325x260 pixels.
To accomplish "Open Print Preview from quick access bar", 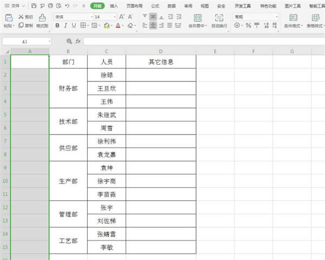I will pos(59,6).
